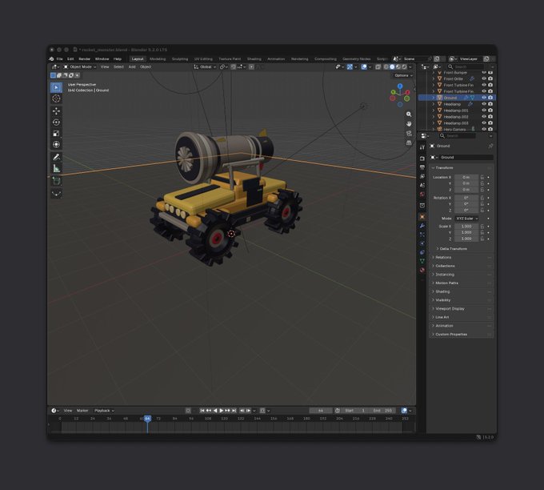This screenshot has width=544, height=490.
Task: Expand the Custom Properties panel
Action: coord(462,334)
